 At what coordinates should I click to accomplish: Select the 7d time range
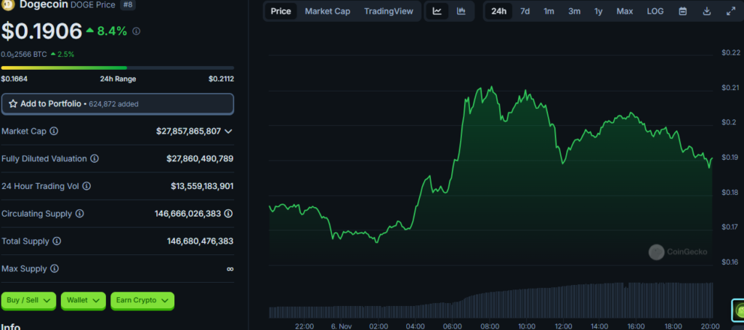(525, 12)
